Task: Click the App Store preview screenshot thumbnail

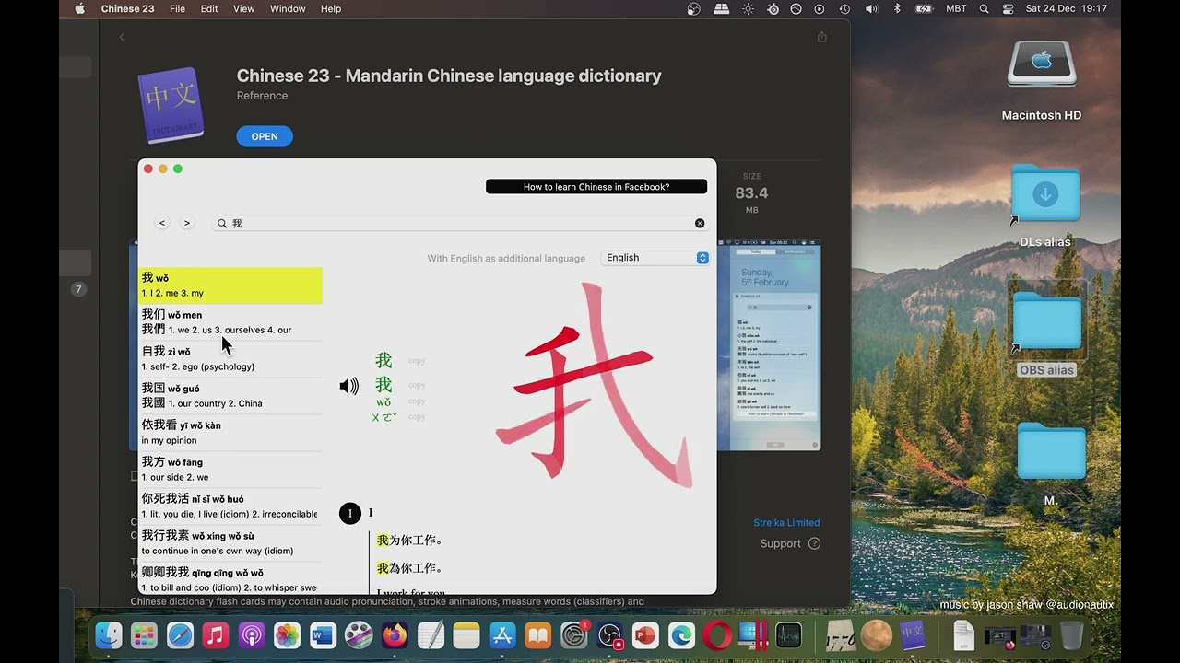Action: 769,345
